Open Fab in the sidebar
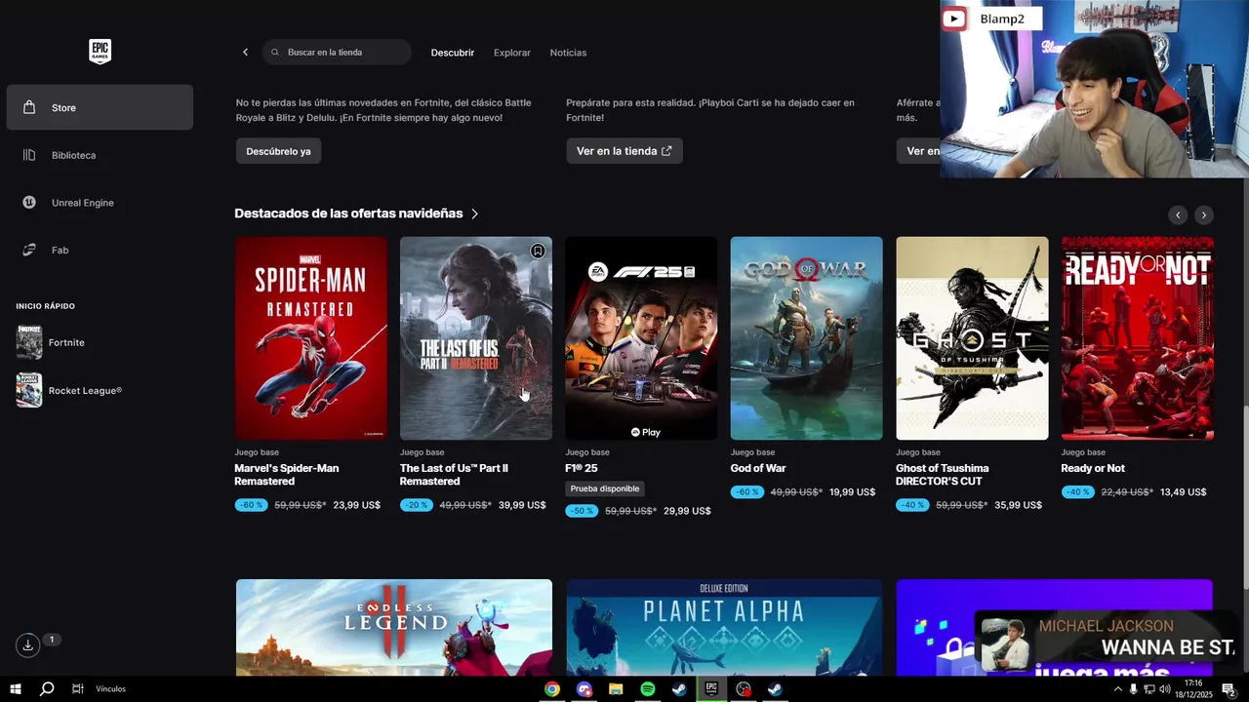The width and height of the screenshot is (1249, 702). click(x=100, y=251)
